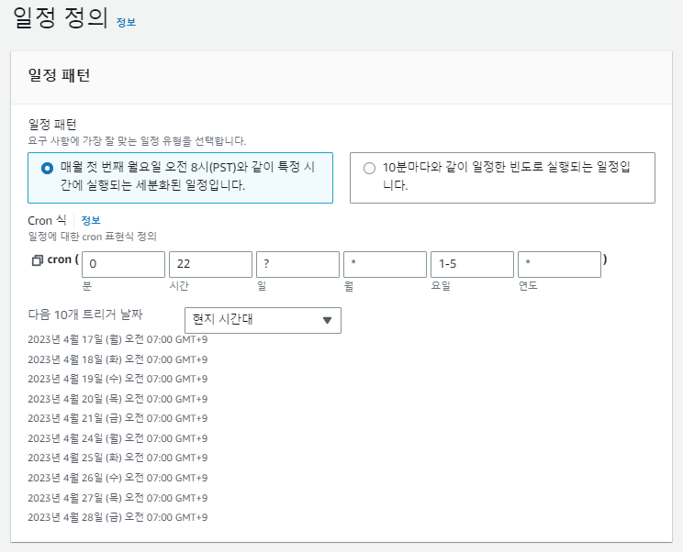Click the trigger date 2023년 4월 19일 (수)
The height and width of the screenshot is (552, 683).
pos(118,379)
